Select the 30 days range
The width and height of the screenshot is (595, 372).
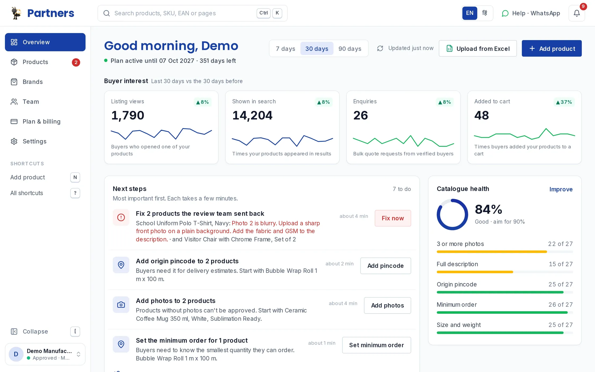click(317, 49)
